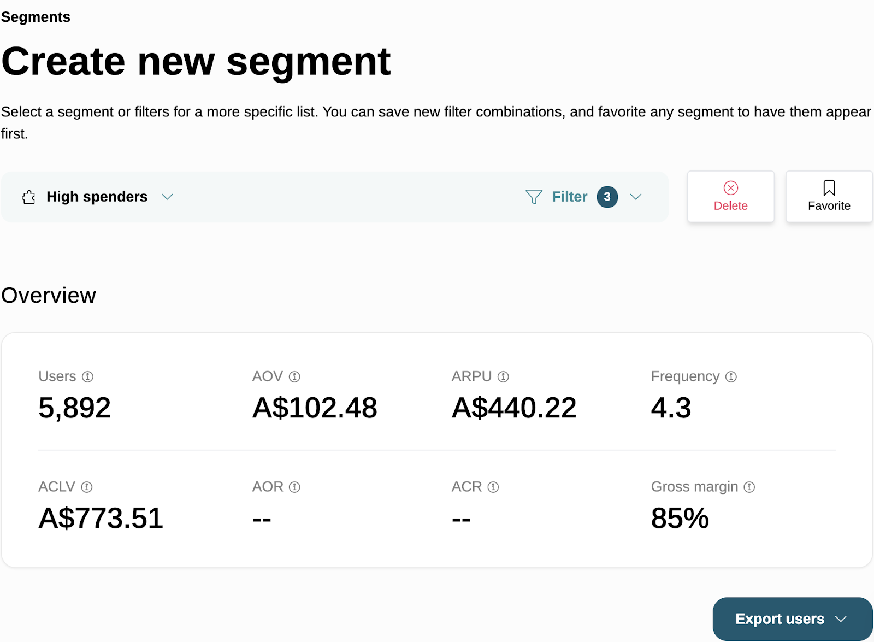874x642 pixels.
Task: Click the AOV value A$102.48
Action: coord(315,408)
